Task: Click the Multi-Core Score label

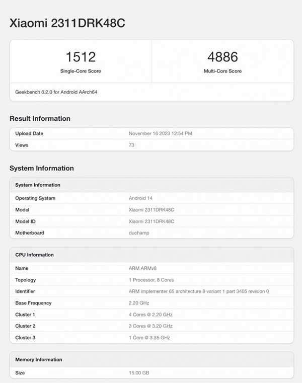Action: click(222, 71)
